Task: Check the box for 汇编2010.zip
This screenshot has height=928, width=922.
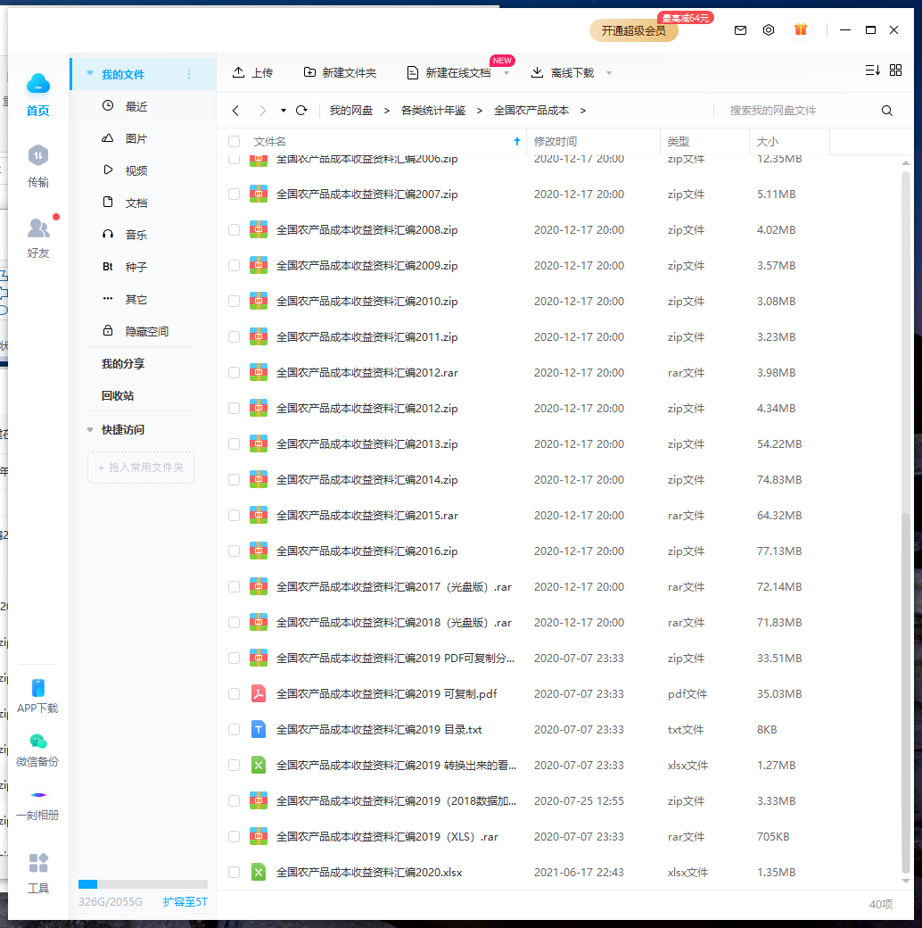Action: tap(235, 302)
